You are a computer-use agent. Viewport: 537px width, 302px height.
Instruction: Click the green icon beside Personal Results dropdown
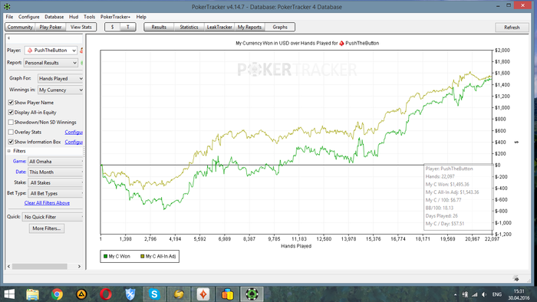click(x=82, y=63)
